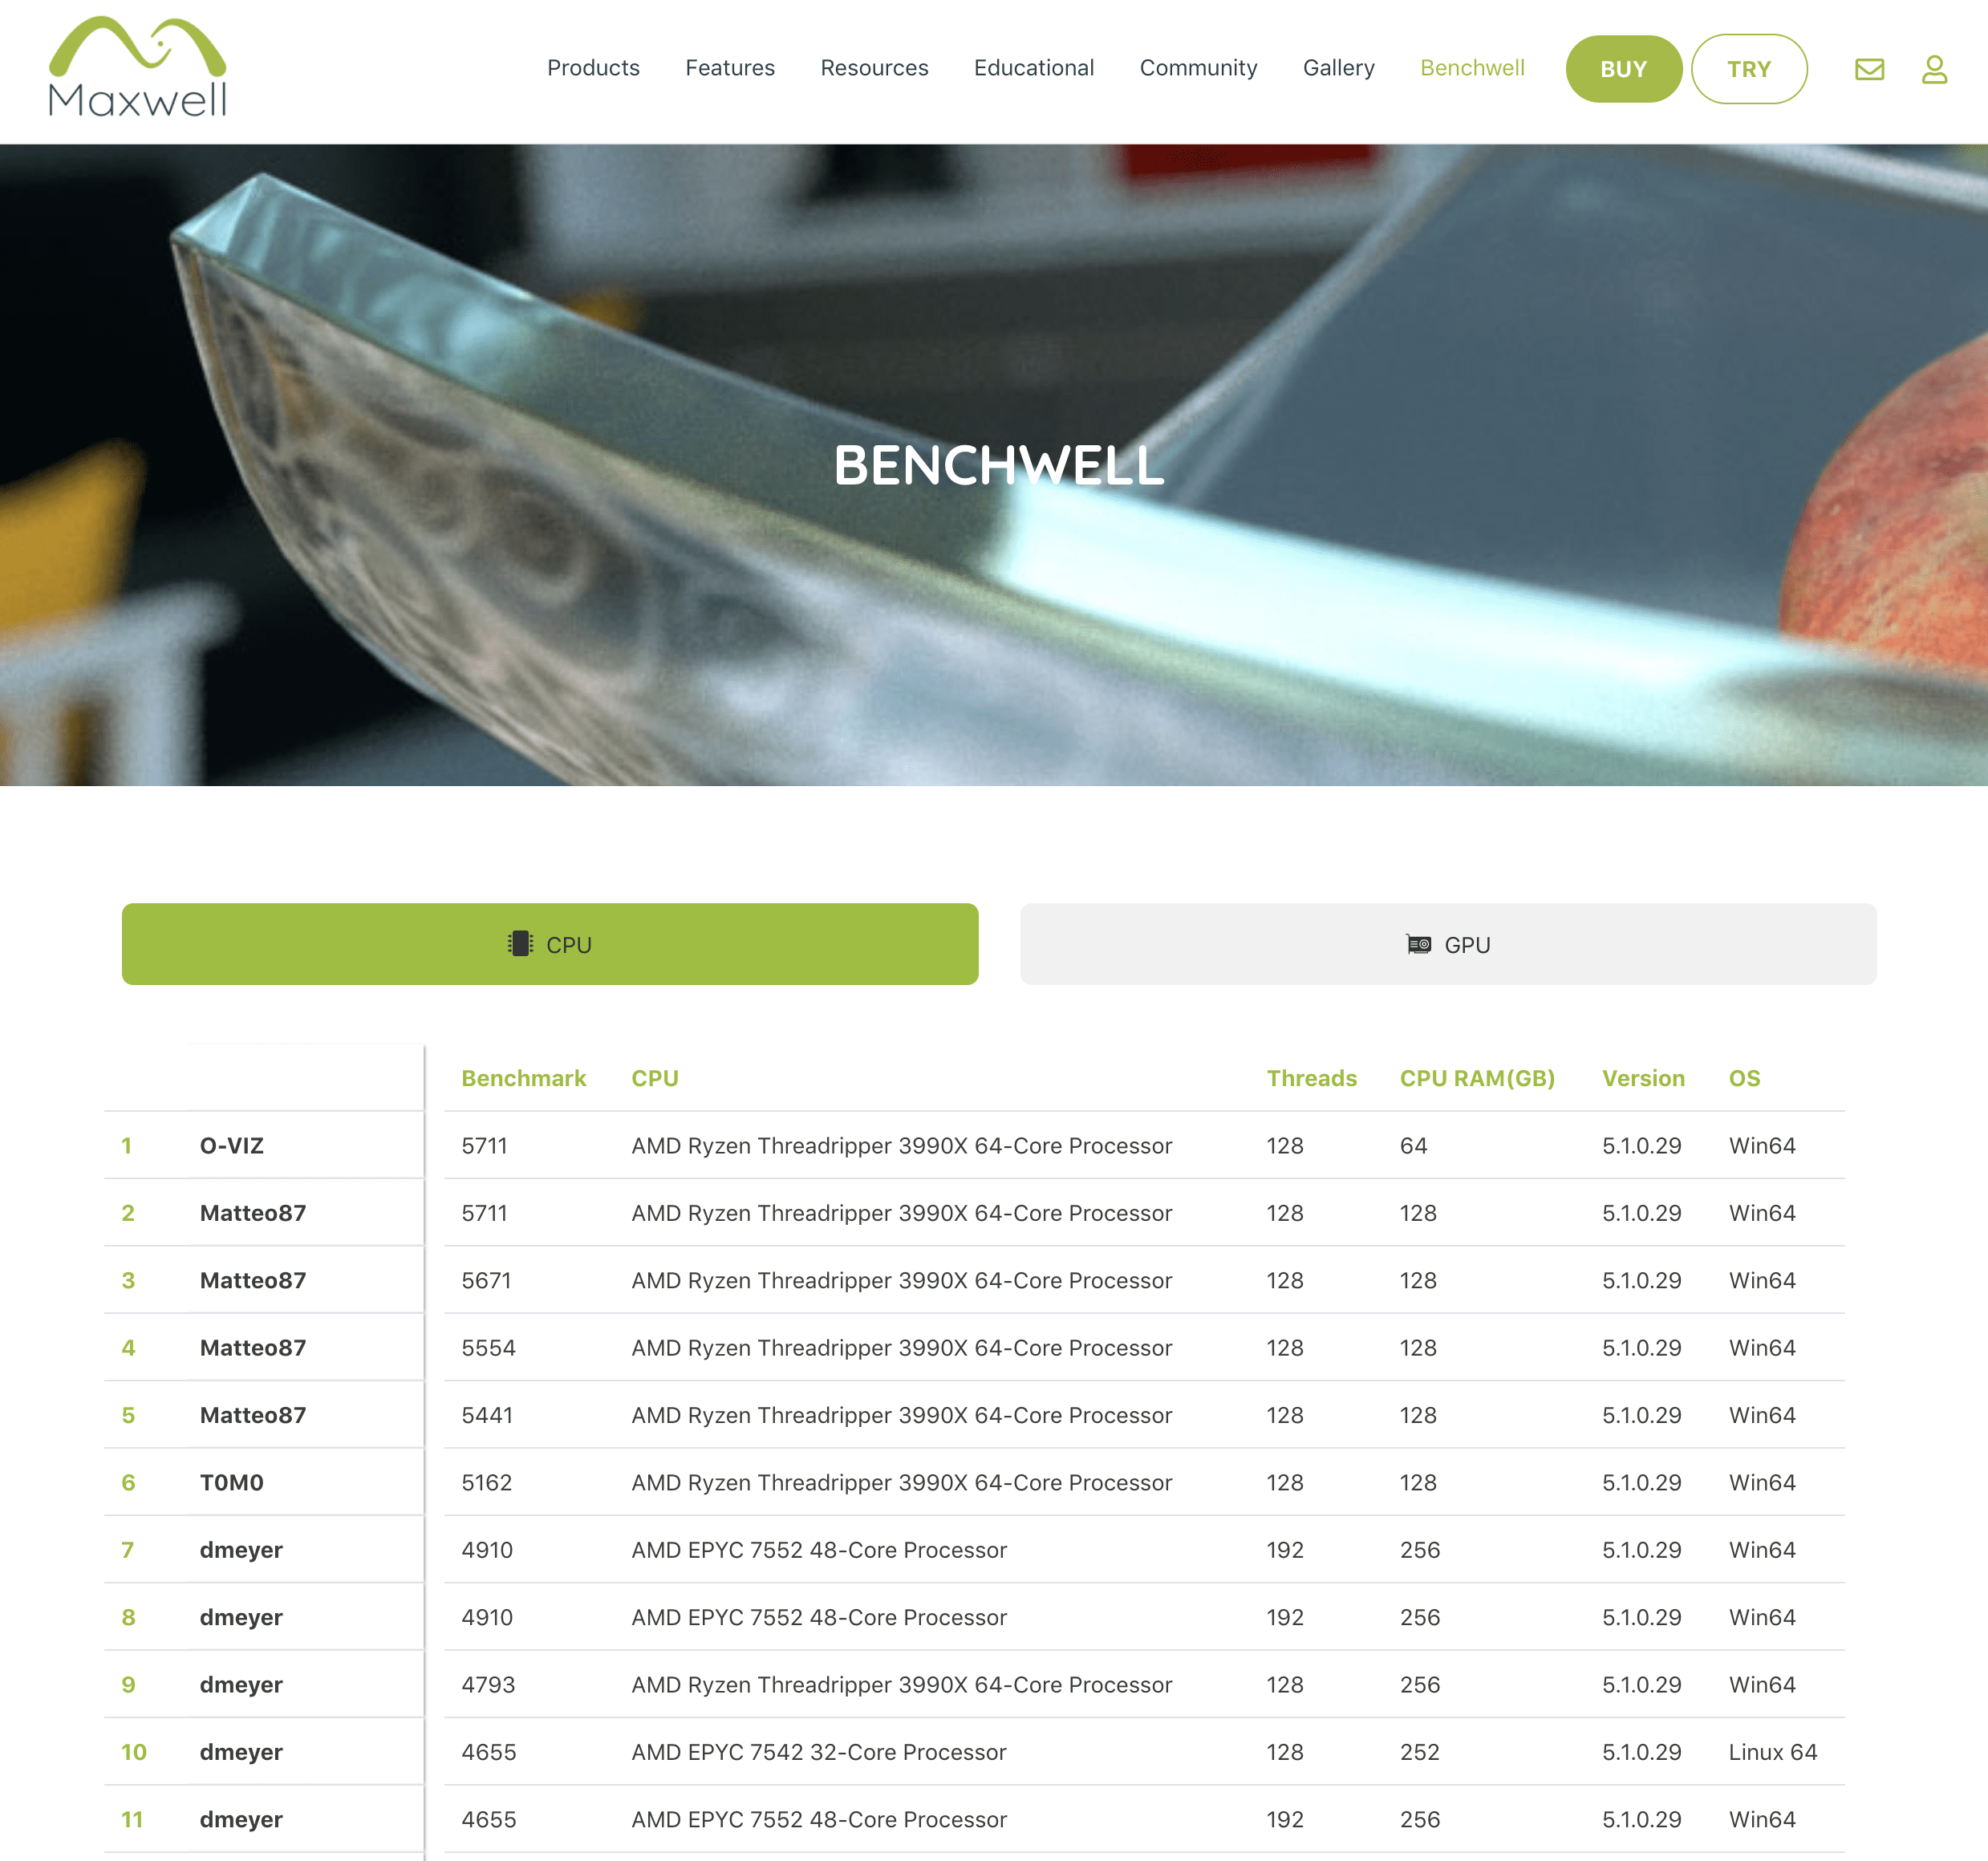Open the mail envelope icon
The image size is (1988, 1861).
coord(1869,69)
